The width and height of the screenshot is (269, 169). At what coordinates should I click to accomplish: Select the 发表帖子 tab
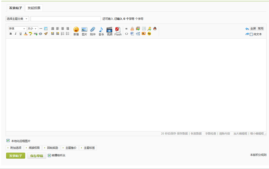pos(15,8)
